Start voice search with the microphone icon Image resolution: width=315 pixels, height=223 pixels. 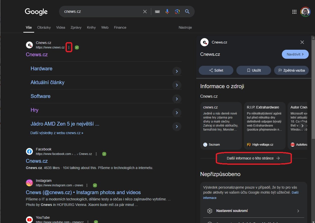167,12
